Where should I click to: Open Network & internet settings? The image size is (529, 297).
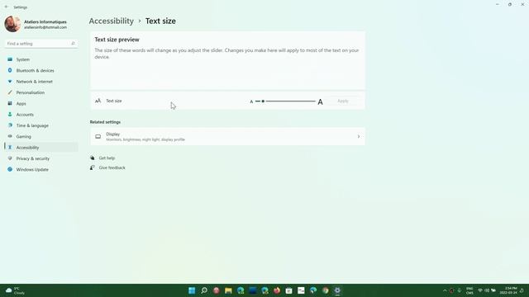(x=41, y=82)
